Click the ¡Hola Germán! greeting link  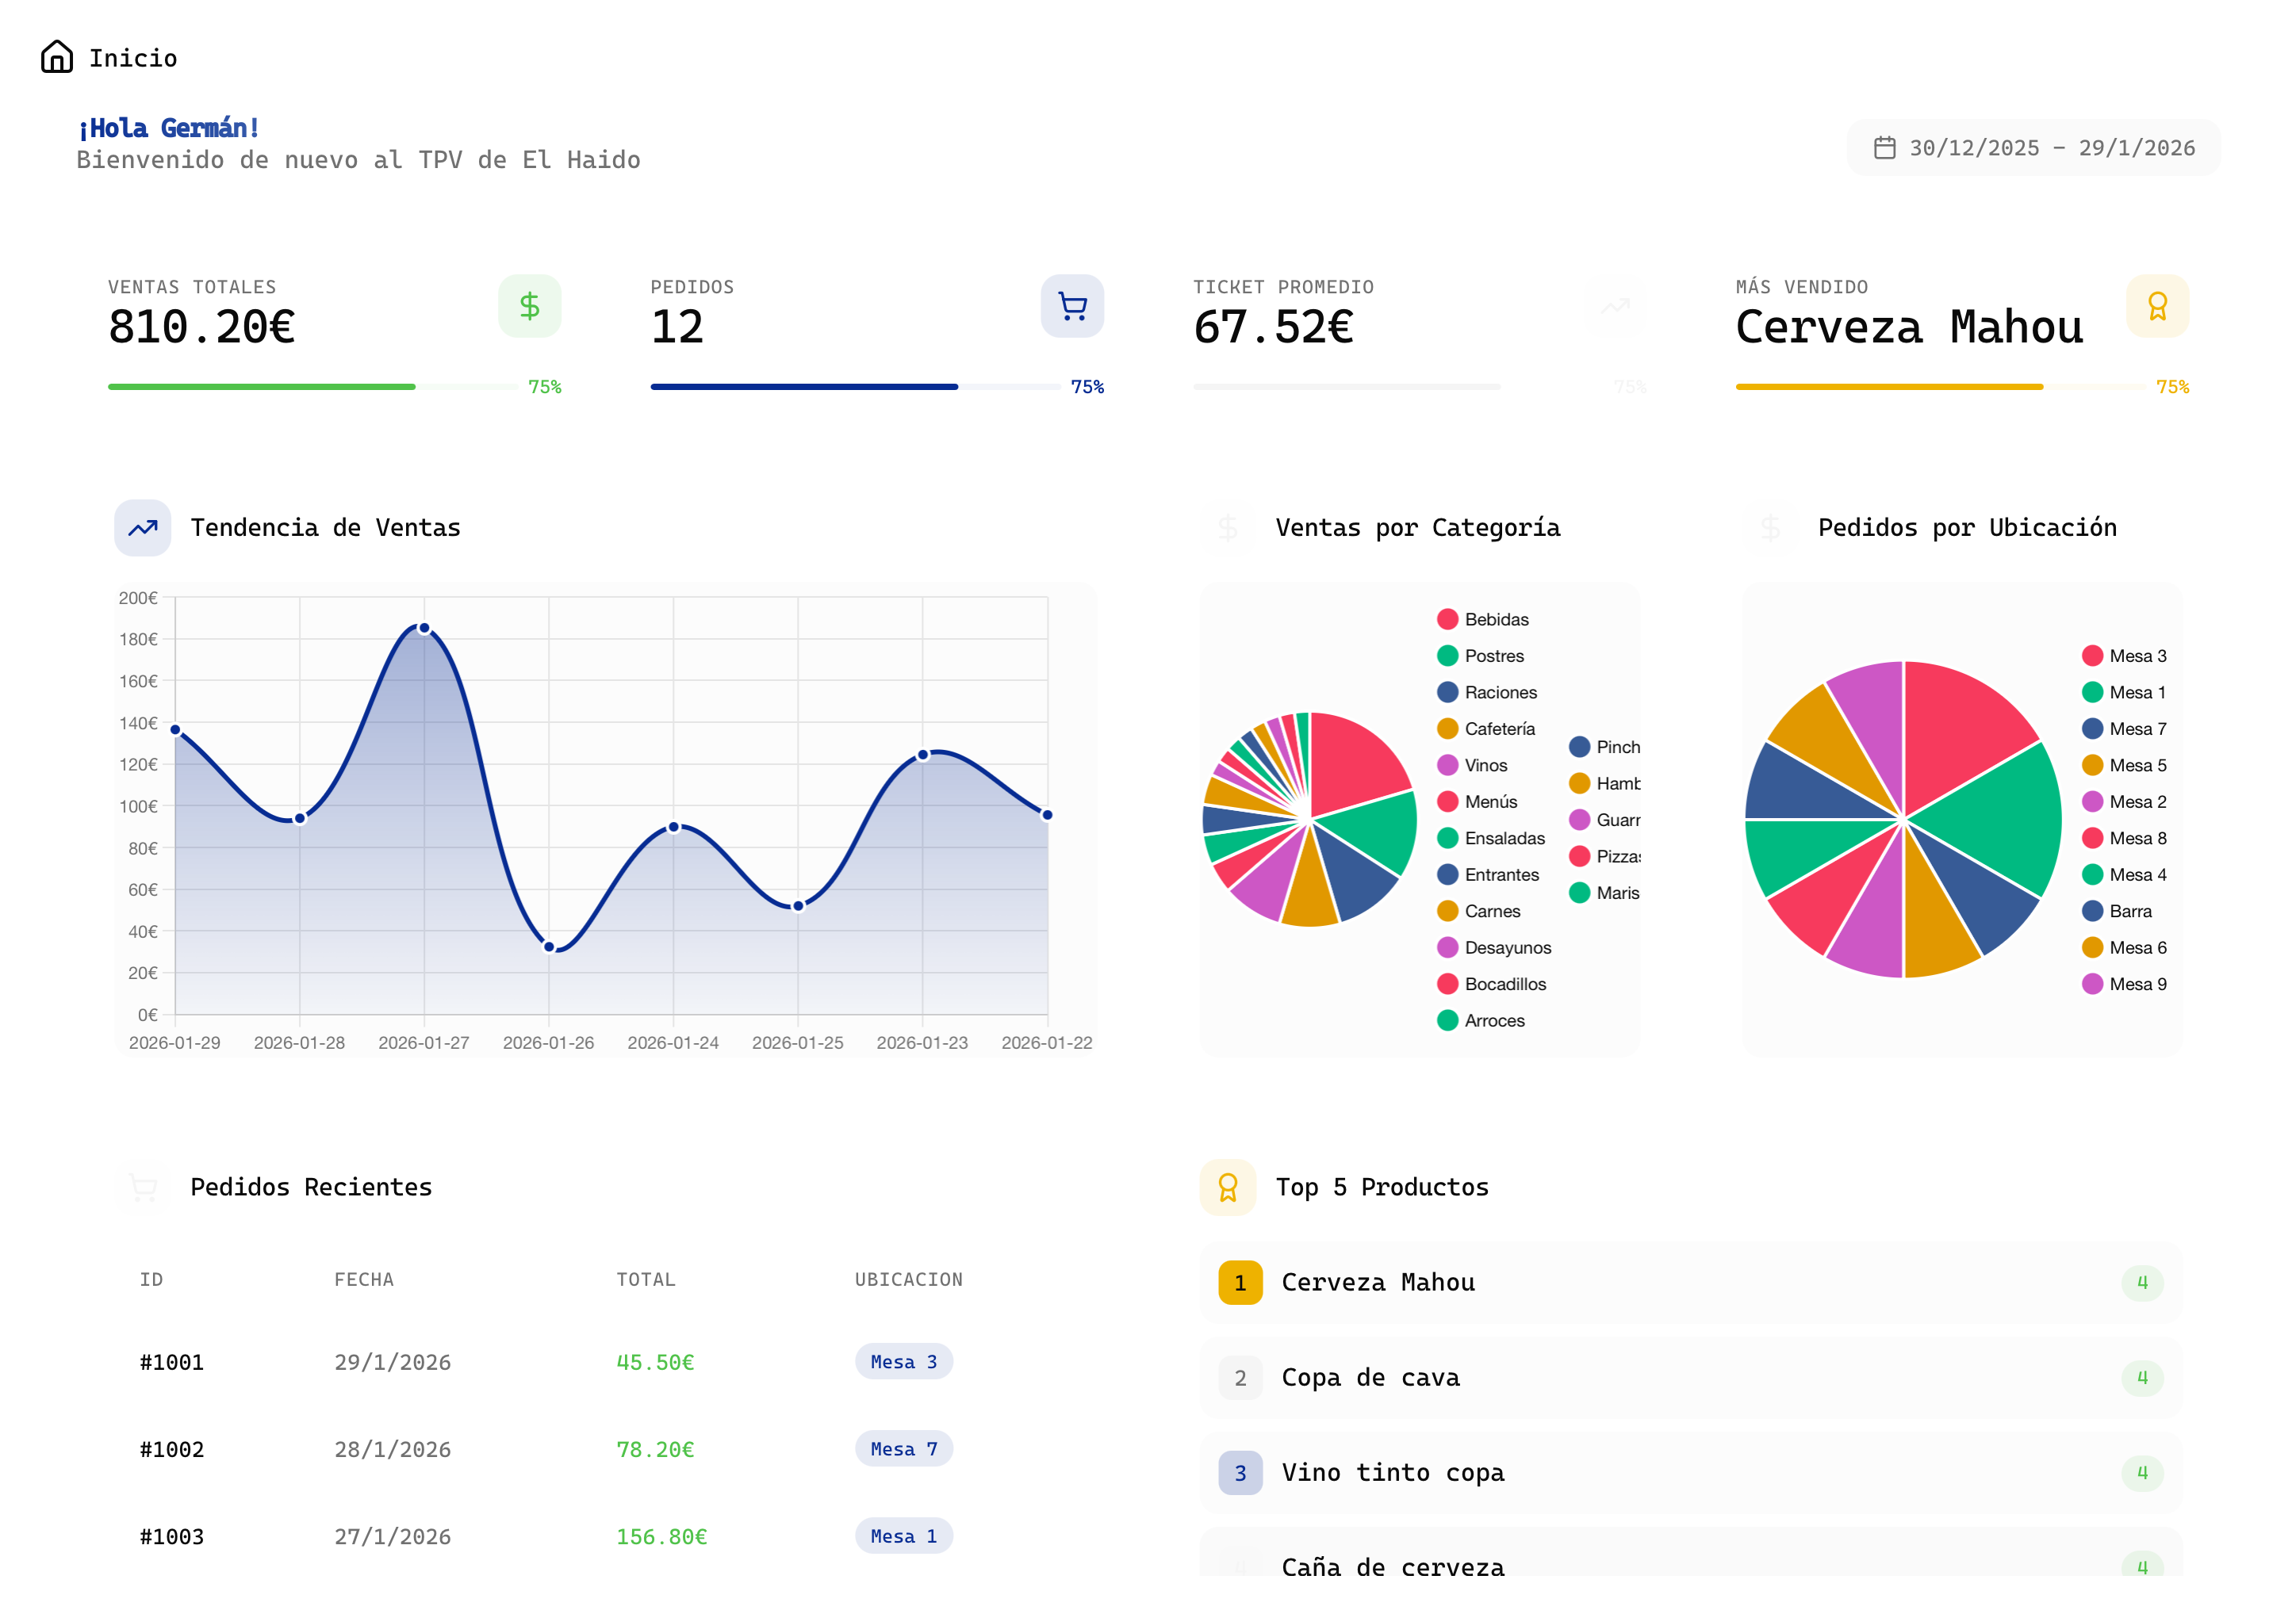point(168,128)
